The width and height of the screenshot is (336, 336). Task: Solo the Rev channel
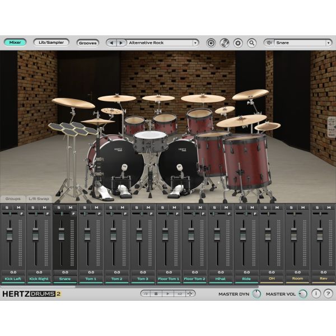(x=317, y=207)
